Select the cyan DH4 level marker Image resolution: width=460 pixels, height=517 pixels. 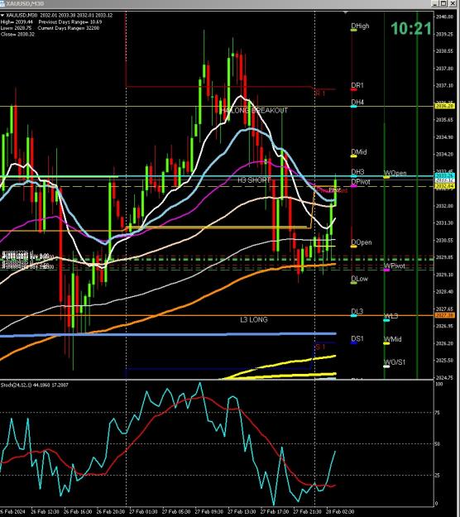[353, 106]
